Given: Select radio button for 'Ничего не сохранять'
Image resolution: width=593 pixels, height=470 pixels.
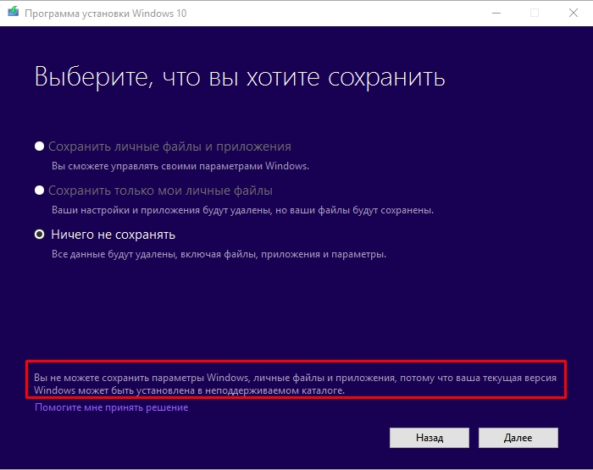Looking at the screenshot, I should [x=39, y=235].
